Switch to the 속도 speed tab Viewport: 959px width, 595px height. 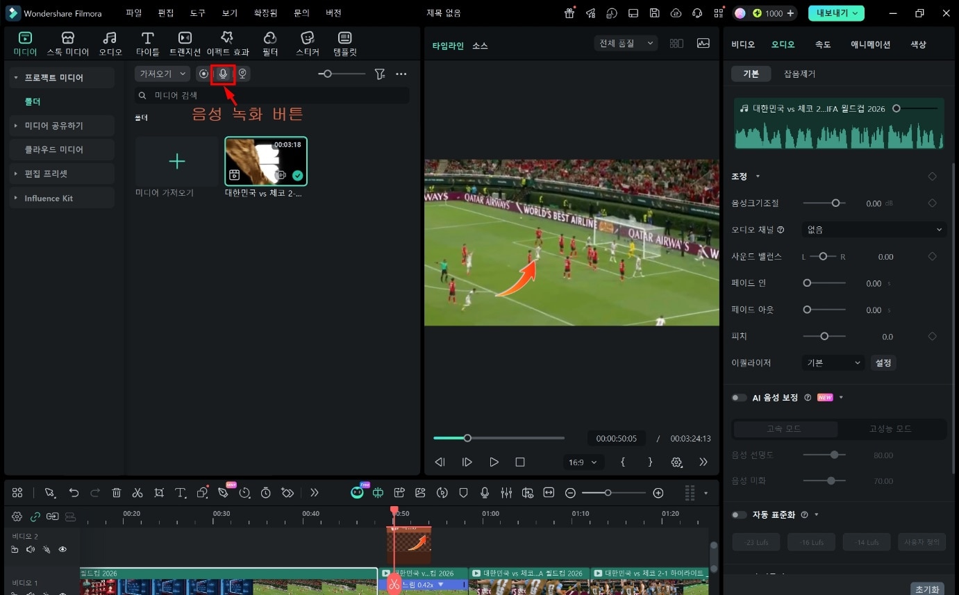coord(823,44)
